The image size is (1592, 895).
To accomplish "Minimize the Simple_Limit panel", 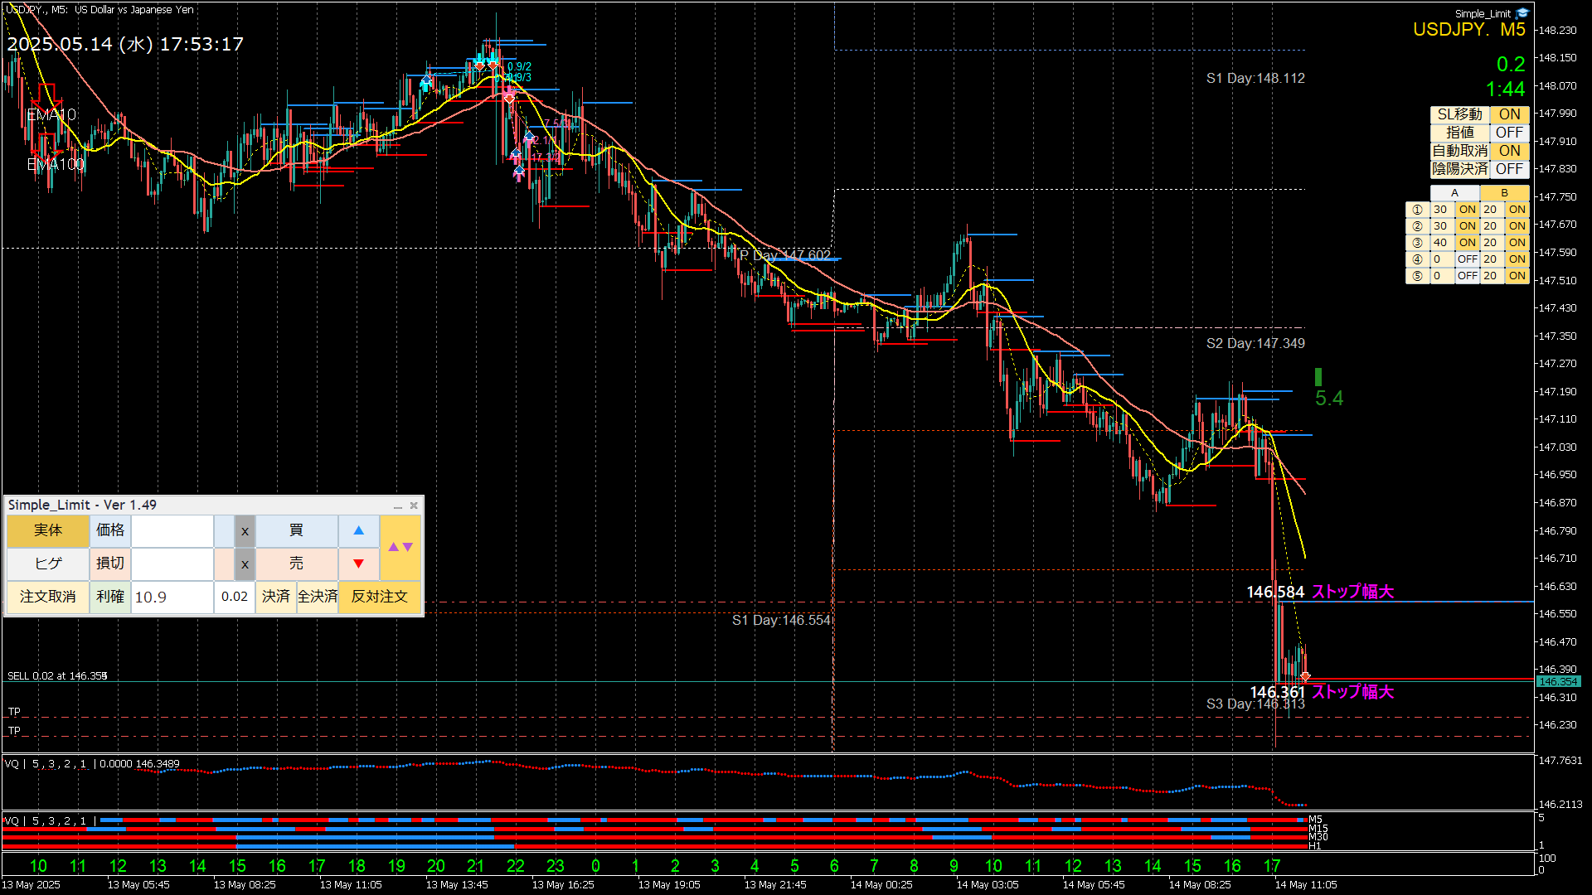I will [398, 506].
